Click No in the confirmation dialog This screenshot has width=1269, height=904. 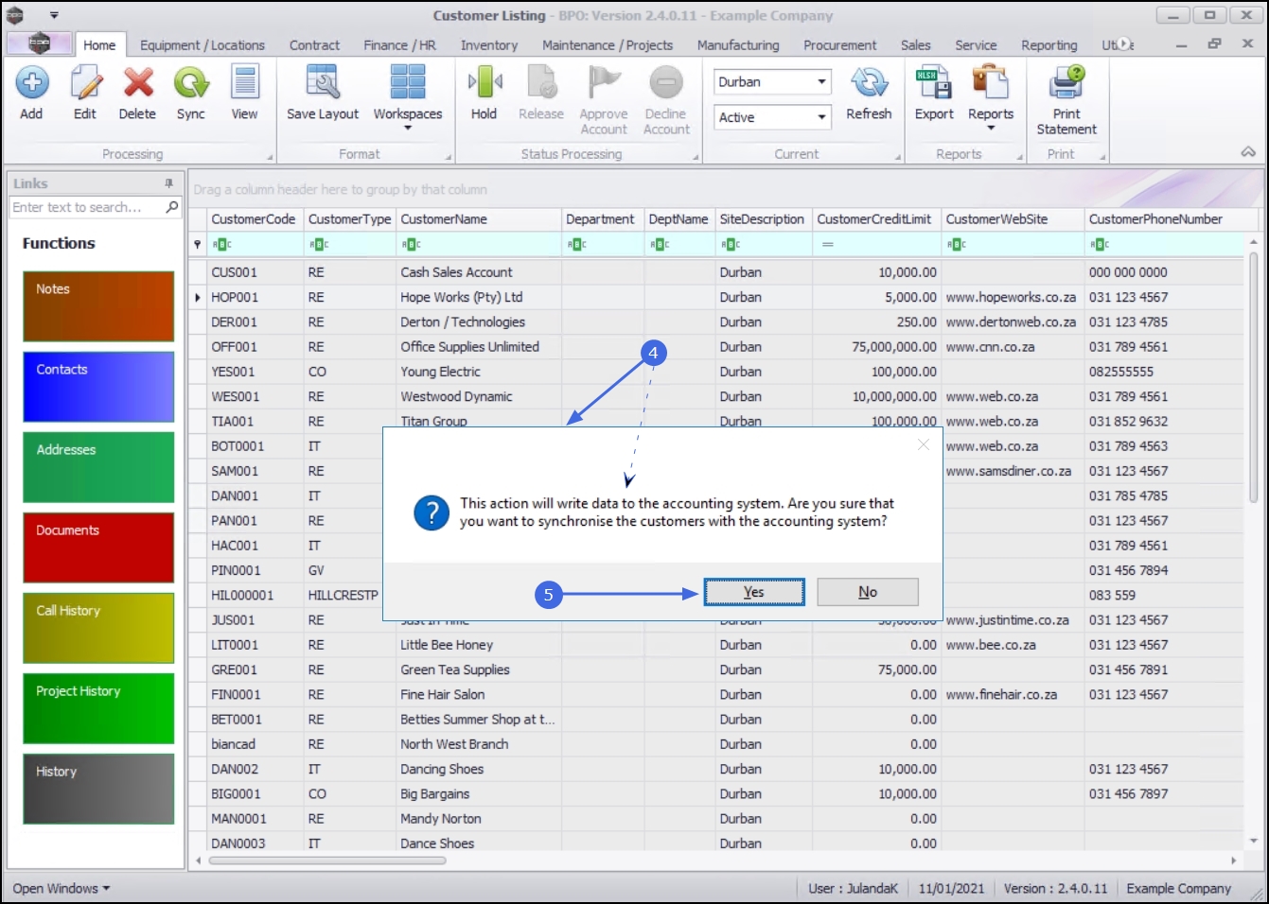point(868,592)
